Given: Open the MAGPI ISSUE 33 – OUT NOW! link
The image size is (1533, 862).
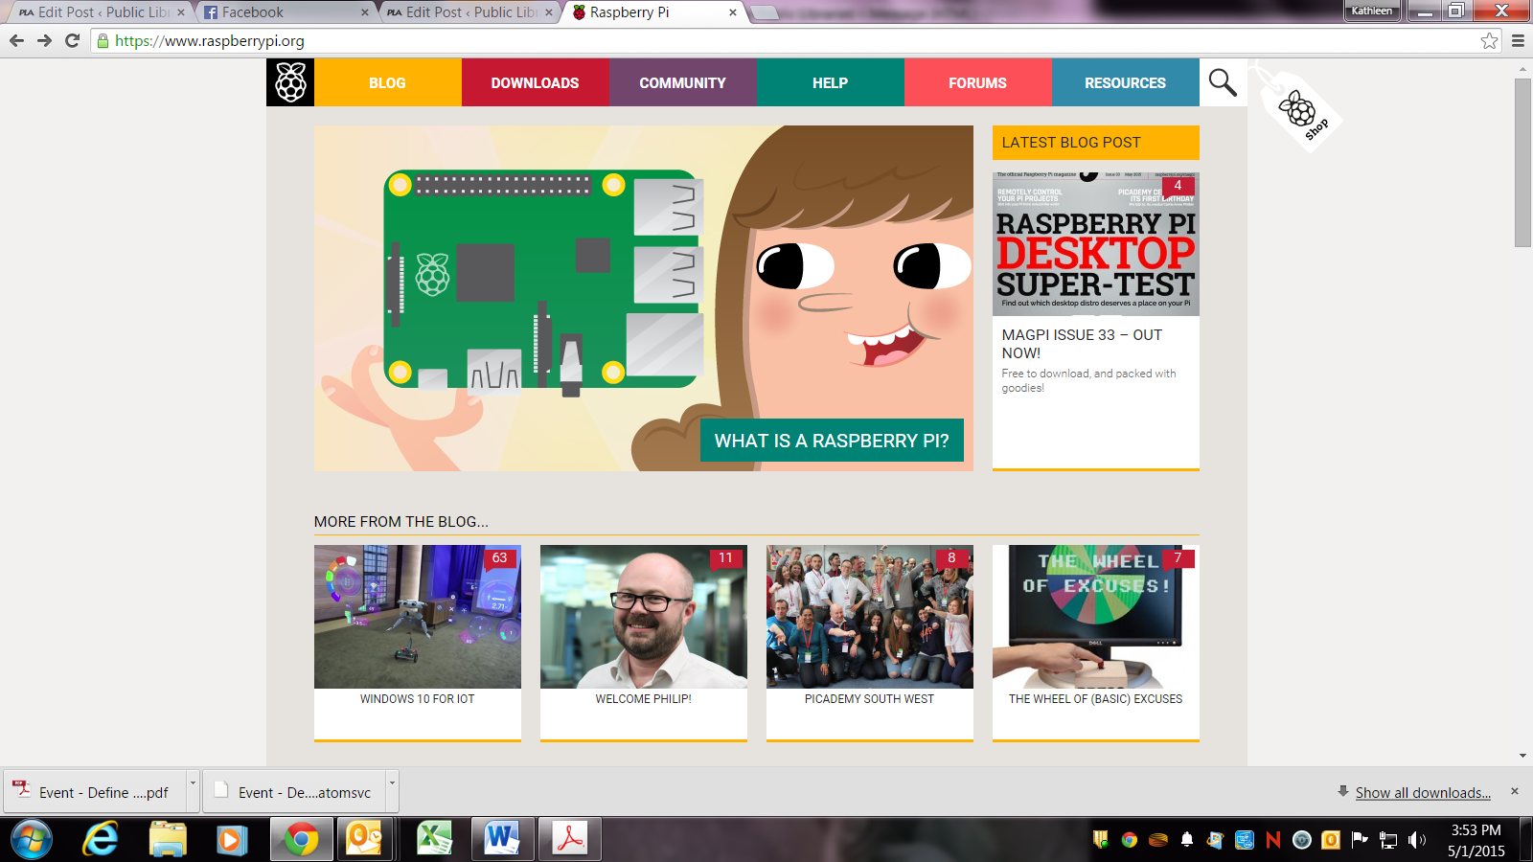Looking at the screenshot, I should (x=1082, y=344).
